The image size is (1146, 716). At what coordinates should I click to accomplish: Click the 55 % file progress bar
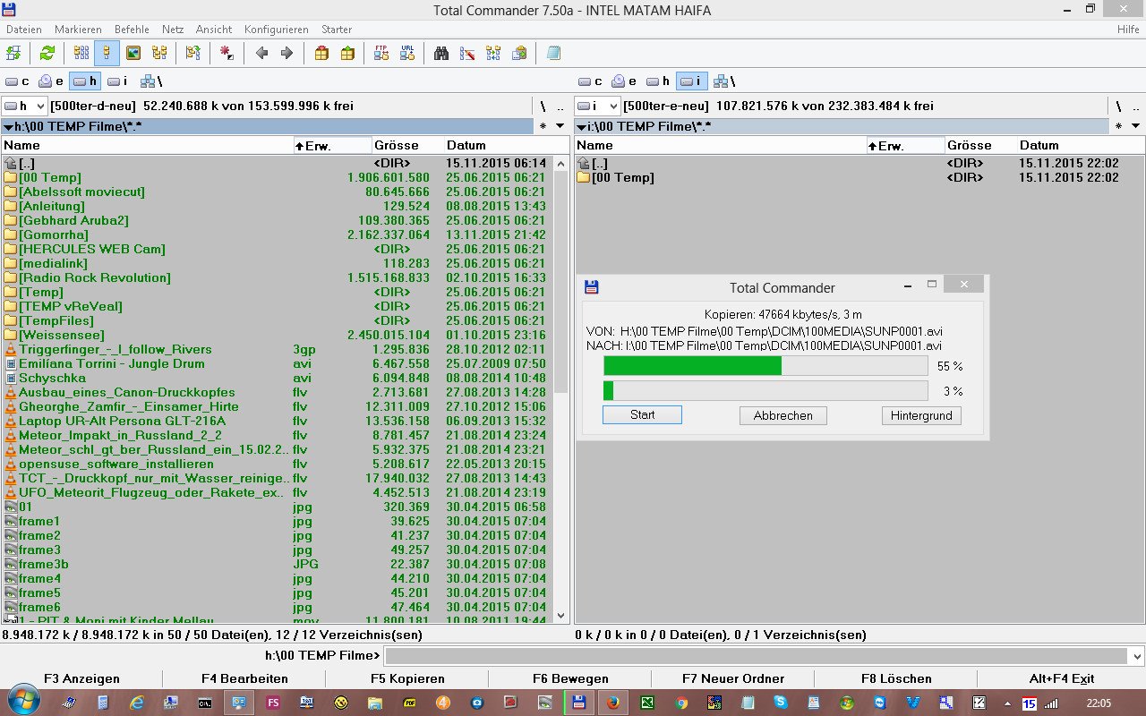(765, 366)
